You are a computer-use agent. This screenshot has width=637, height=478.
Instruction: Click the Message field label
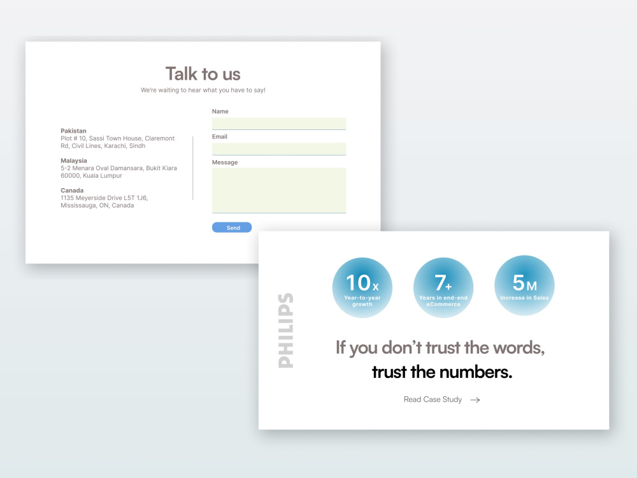(225, 162)
